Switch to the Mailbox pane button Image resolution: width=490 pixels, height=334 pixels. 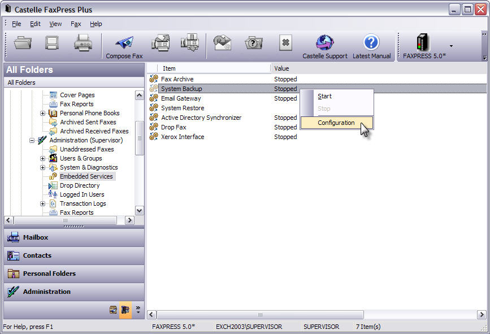pos(73,237)
